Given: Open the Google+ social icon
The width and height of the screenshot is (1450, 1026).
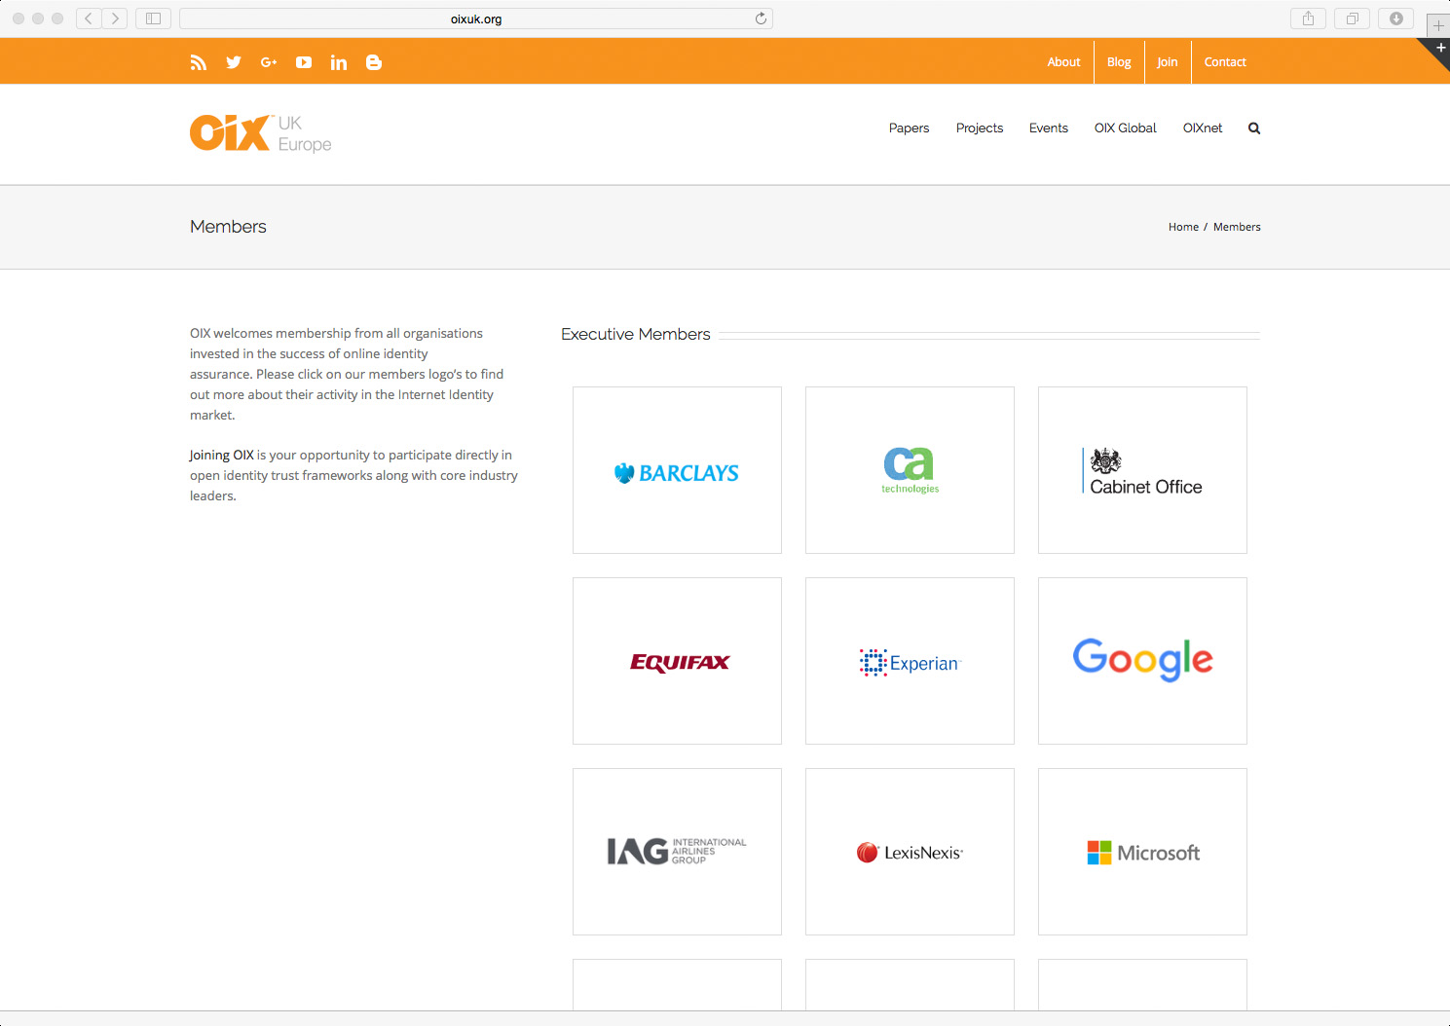Looking at the screenshot, I should point(269,62).
